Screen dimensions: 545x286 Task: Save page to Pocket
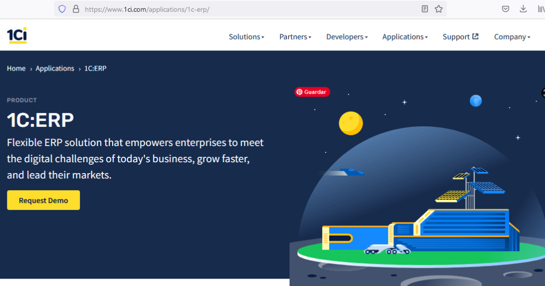coord(506,9)
